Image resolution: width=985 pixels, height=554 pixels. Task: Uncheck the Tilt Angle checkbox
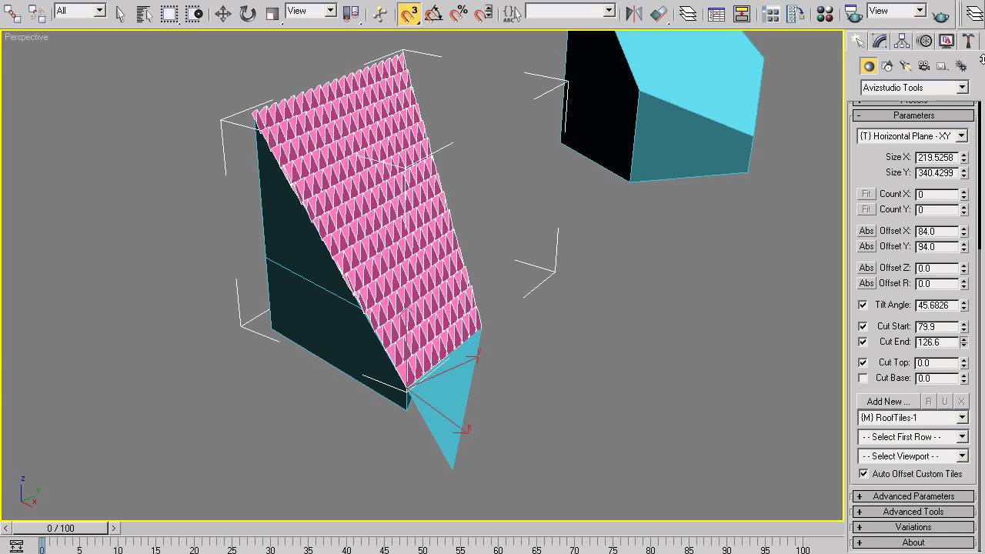click(x=863, y=305)
